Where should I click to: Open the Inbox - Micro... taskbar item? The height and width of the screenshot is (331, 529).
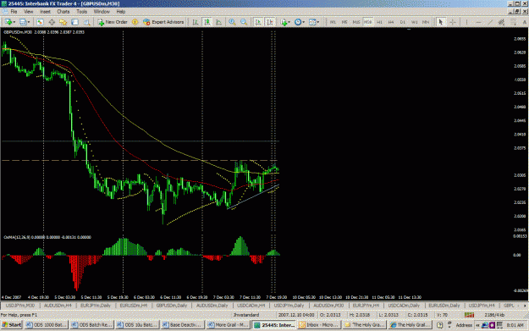tap(319, 325)
